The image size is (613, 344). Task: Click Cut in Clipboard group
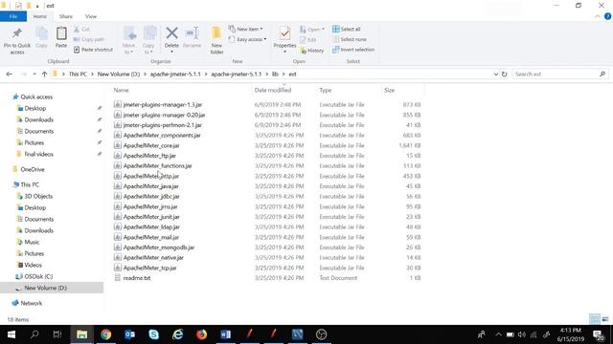coord(81,30)
